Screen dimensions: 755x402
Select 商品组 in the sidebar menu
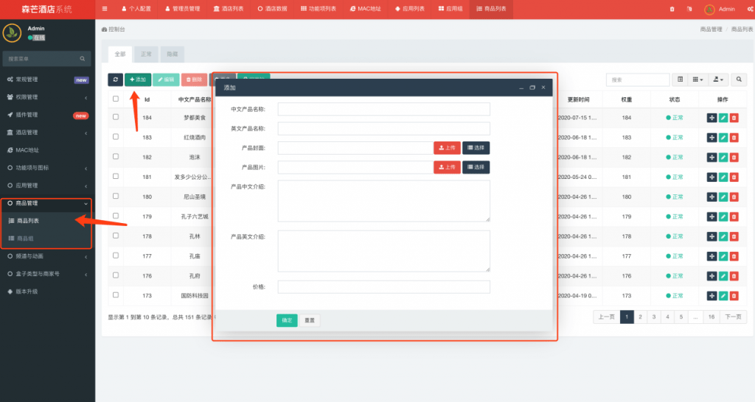(x=25, y=239)
